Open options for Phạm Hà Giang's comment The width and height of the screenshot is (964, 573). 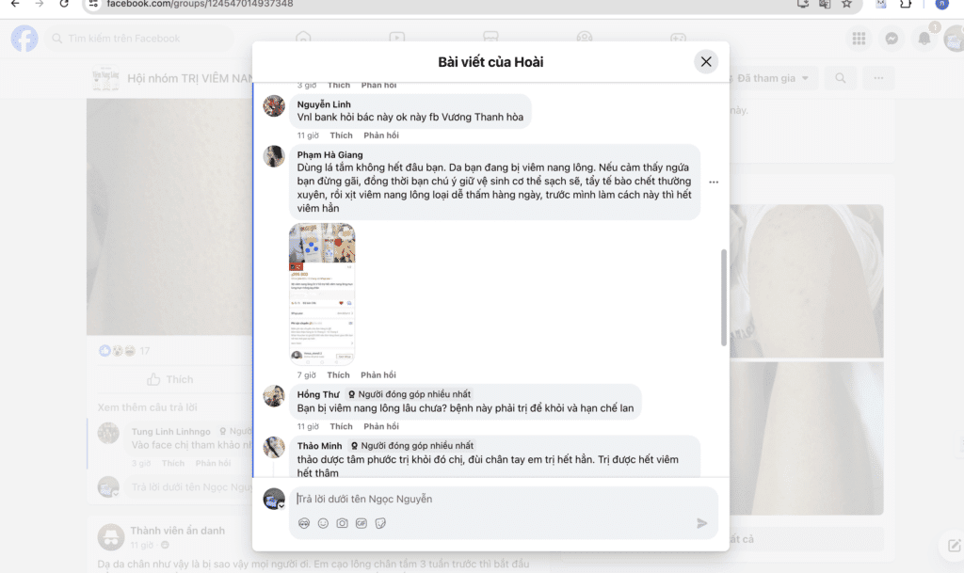click(x=714, y=182)
